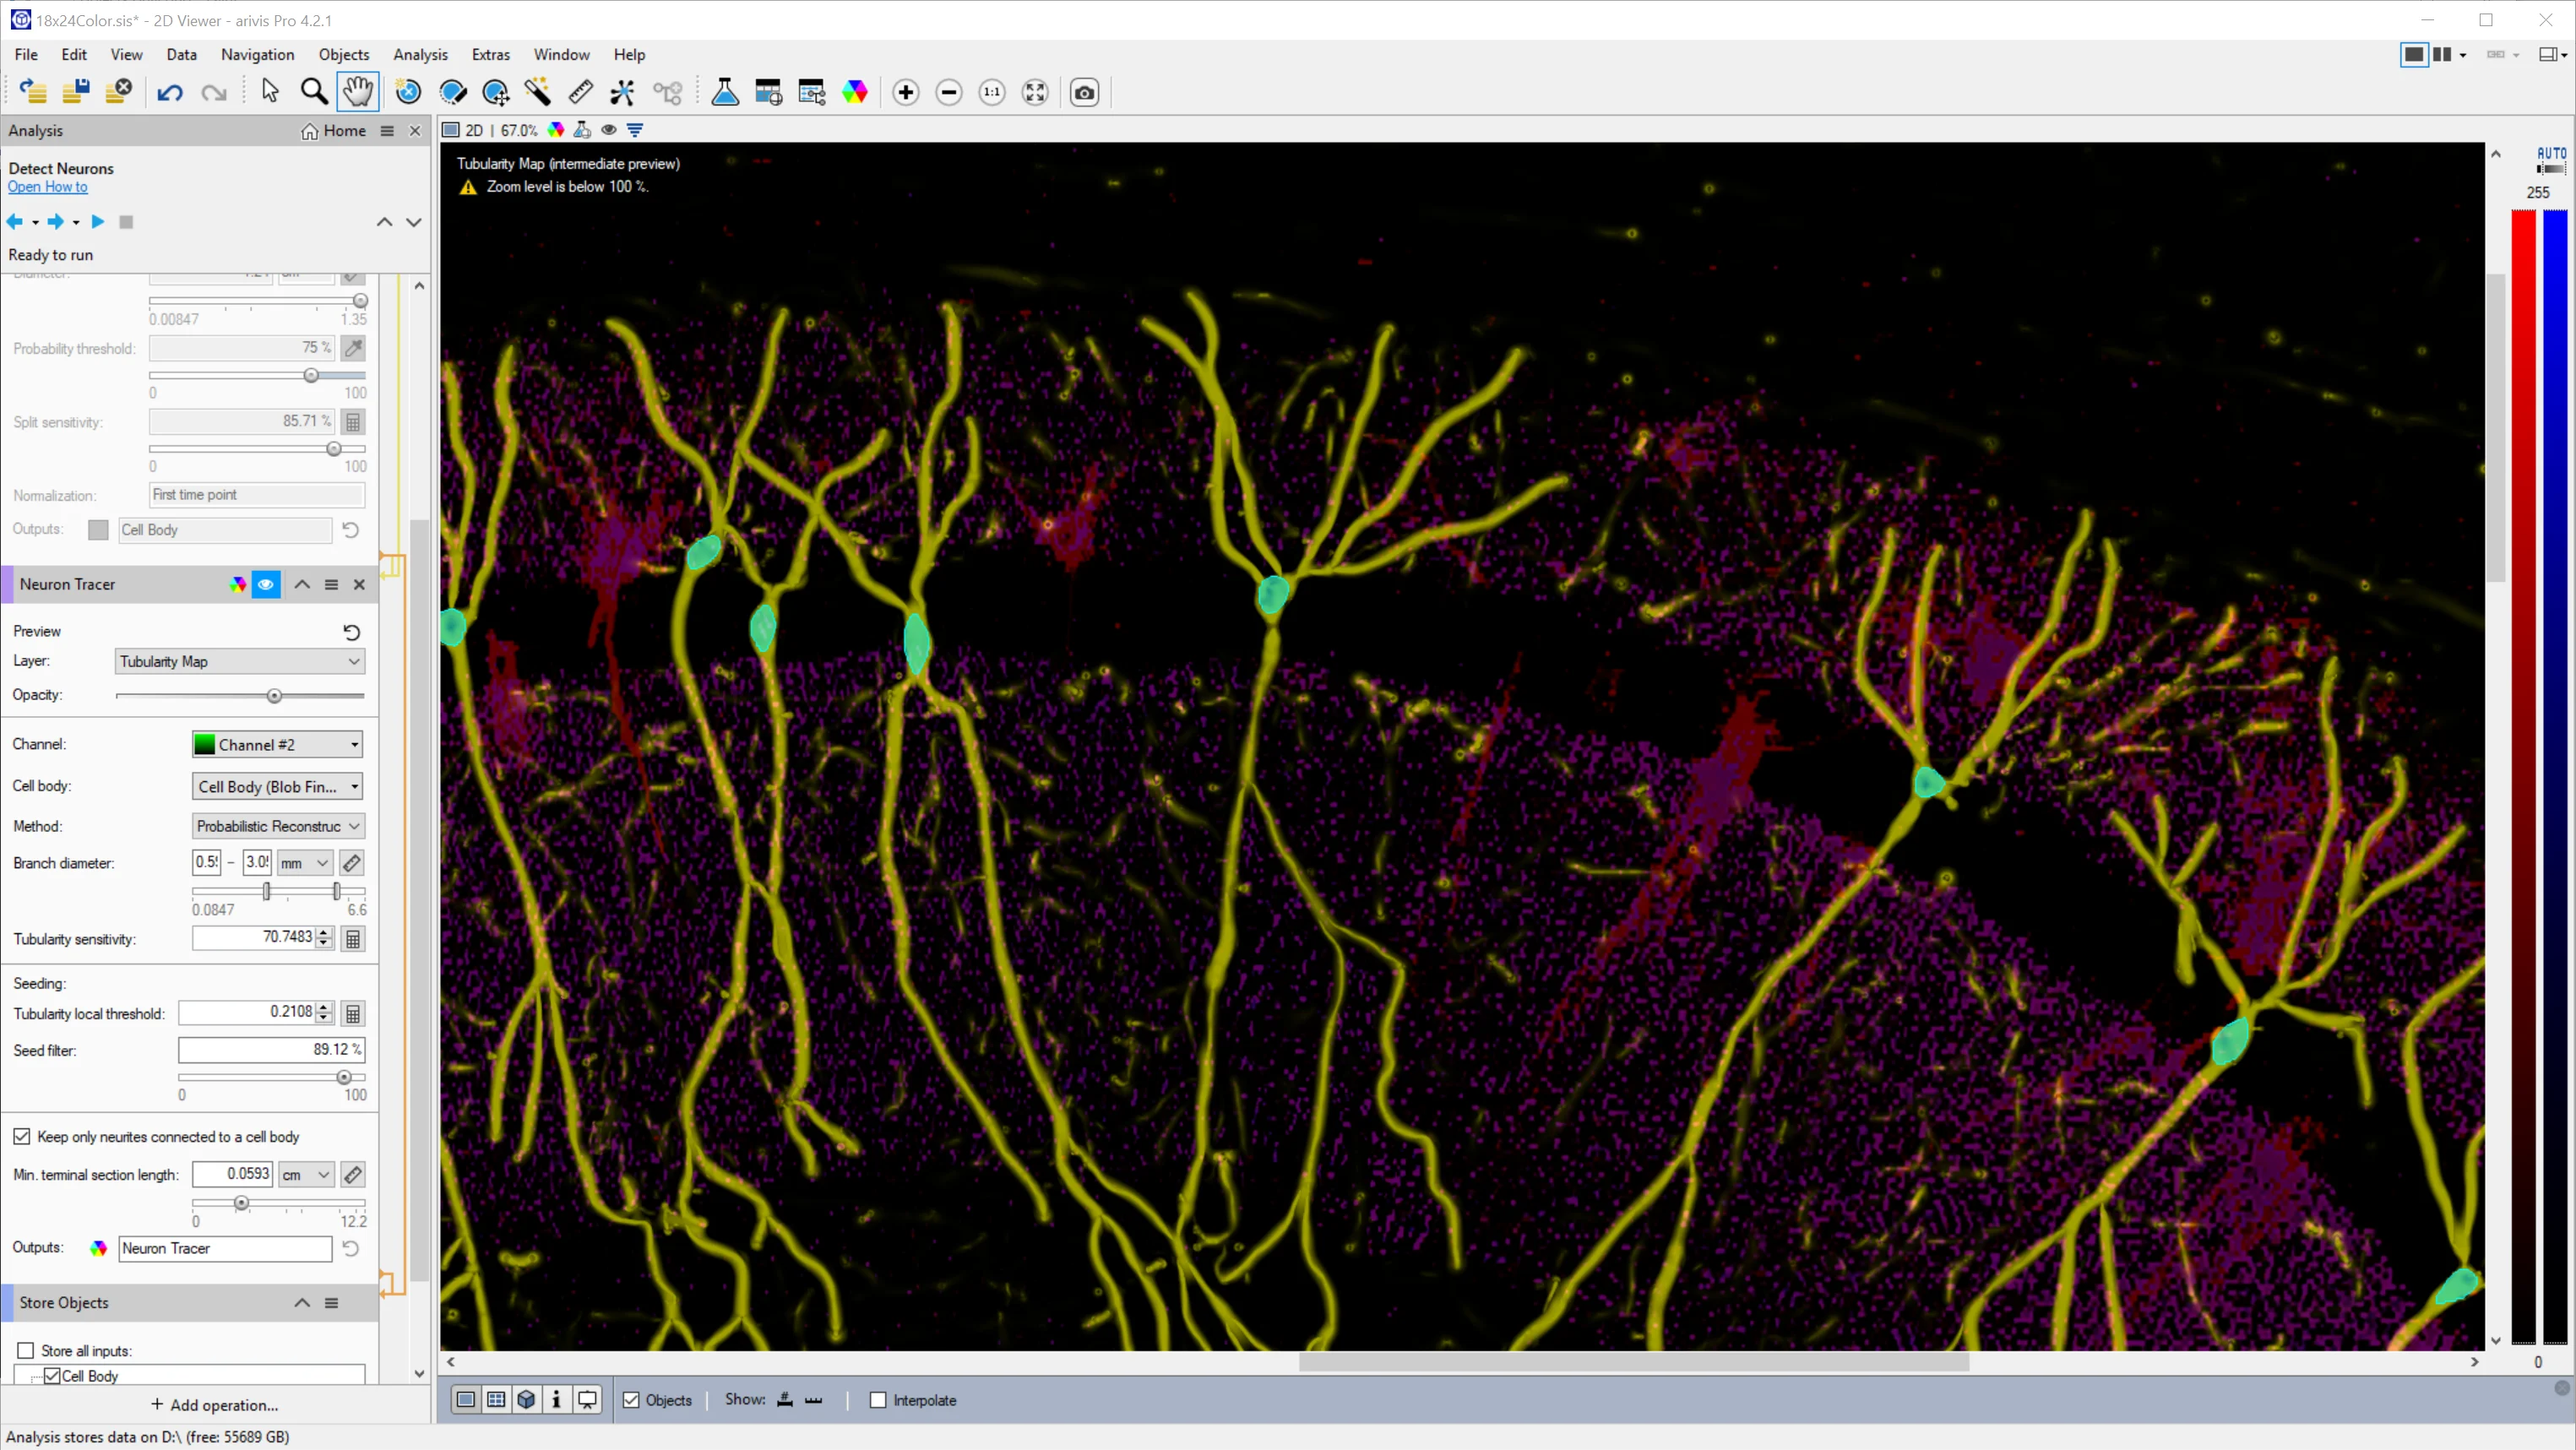Click the Seed filter slider handle
The height and width of the screenshot is (1450, 2576).
click(344, 1077)
